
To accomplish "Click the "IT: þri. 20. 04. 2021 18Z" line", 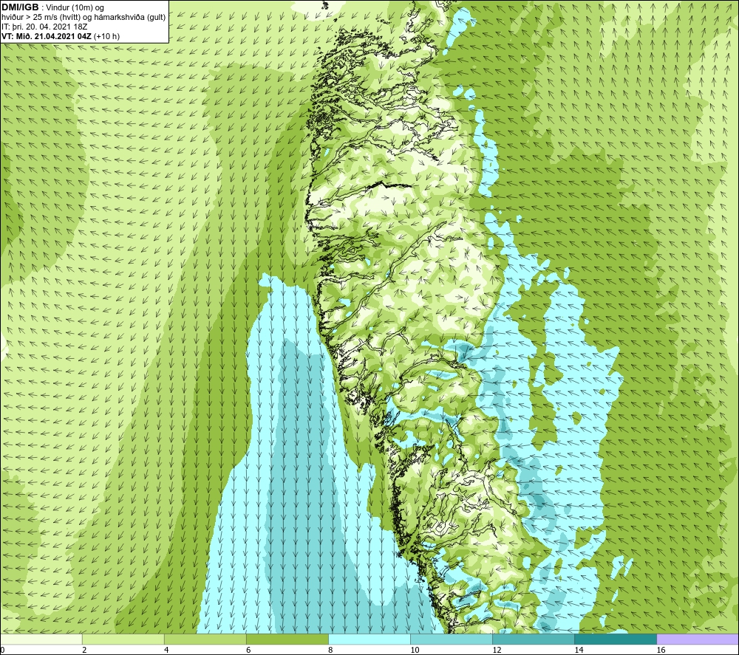I will tap(44, 27).
